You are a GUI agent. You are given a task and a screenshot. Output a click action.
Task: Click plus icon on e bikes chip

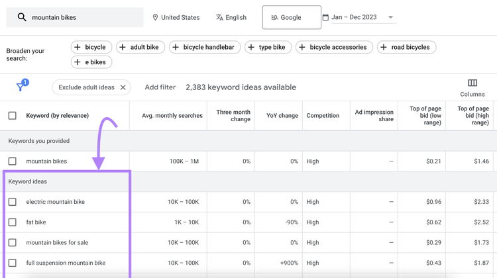click(x=78, y=62)
